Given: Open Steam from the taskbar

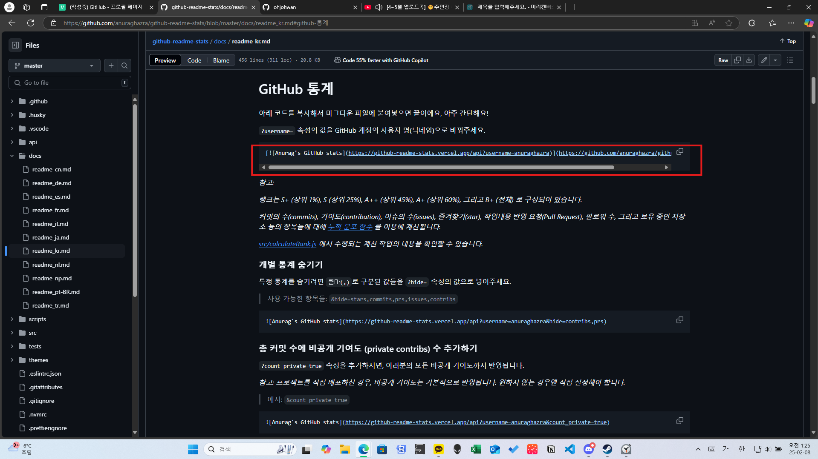Looking at the screenshot, I should point(607,449).
